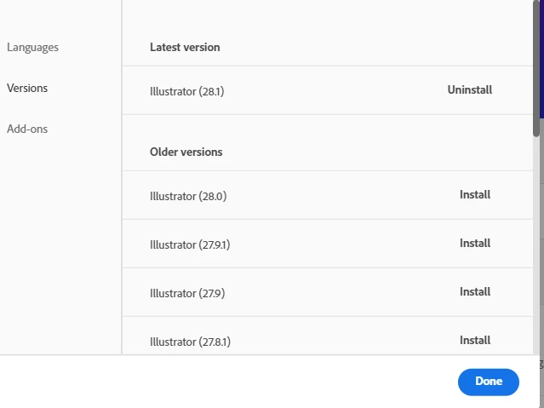Viewport: 544px width, 408px height.
Task: Switch to the Add-ons section
Action: coord(27,129)
